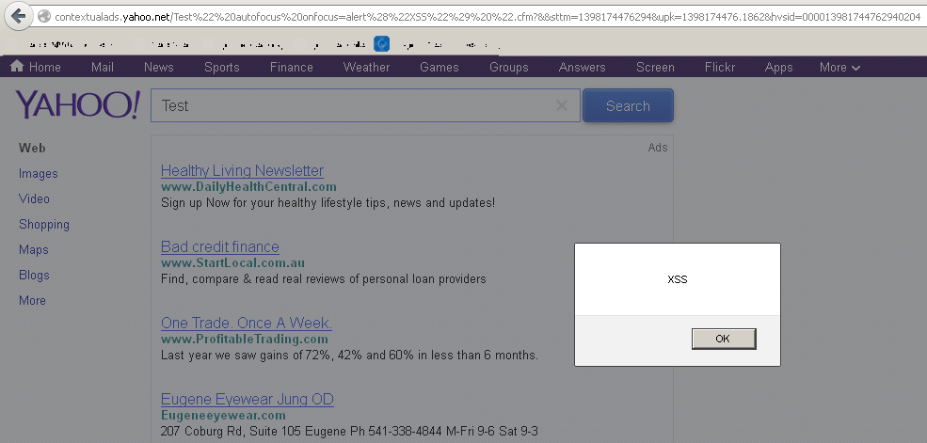927x443 pixels.
Task: Open News in the Yahoo navigation bar
Action: pyautogui.click(x=158, y=68)
